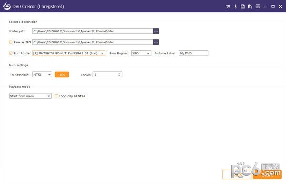Open the title bar menu panel icon
This screenshot has width=286, height=184.
click(x=258, y=6)
